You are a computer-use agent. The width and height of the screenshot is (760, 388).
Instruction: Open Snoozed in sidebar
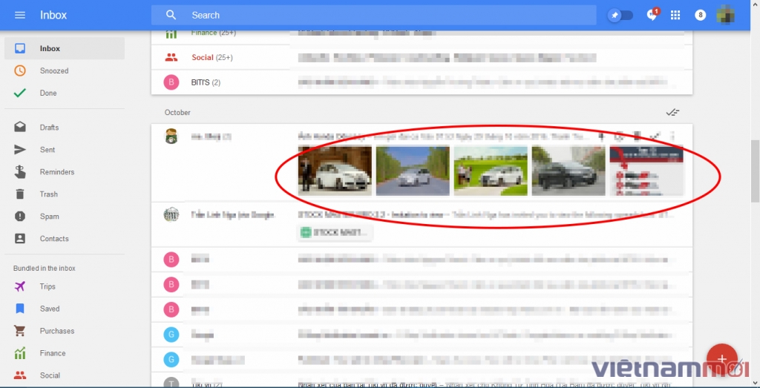pos(65,70)
